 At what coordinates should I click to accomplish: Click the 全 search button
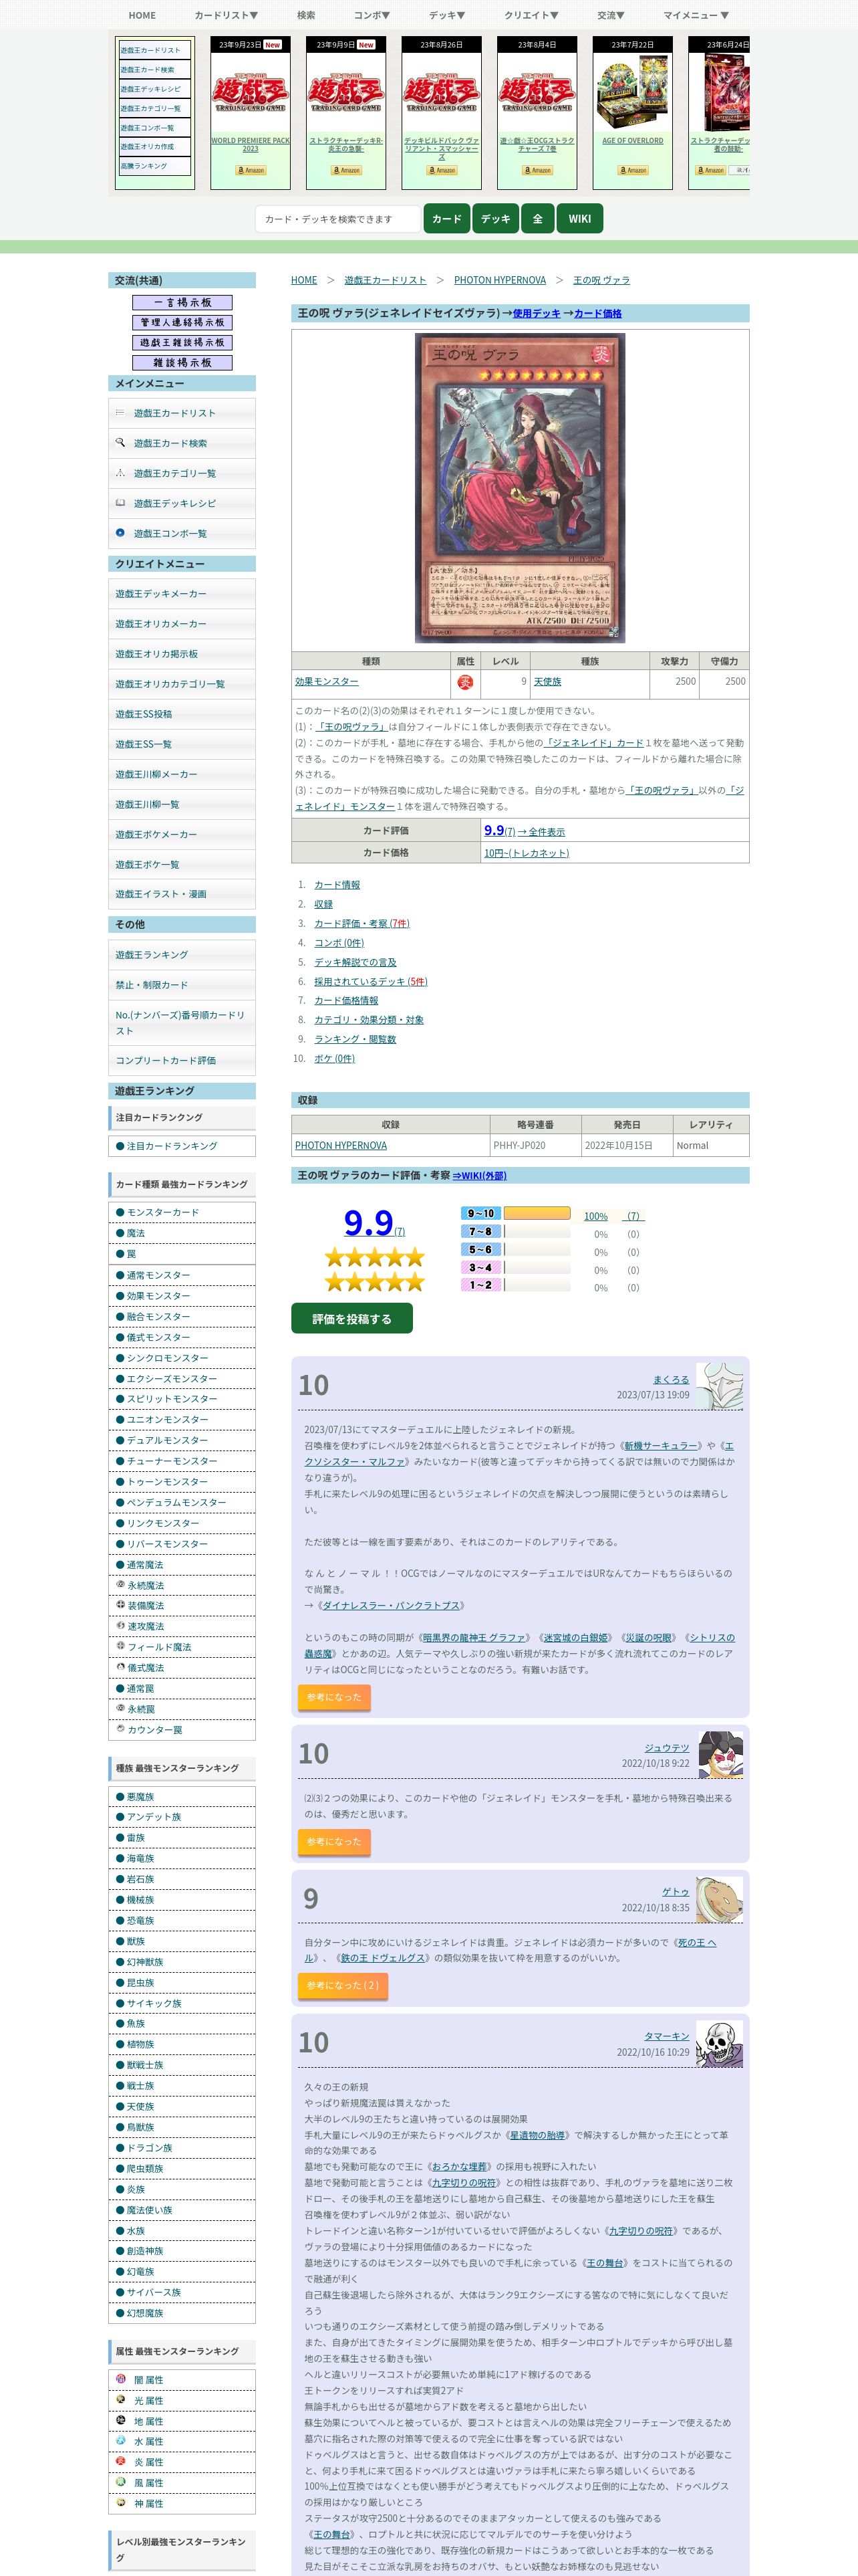click(537, 219)
